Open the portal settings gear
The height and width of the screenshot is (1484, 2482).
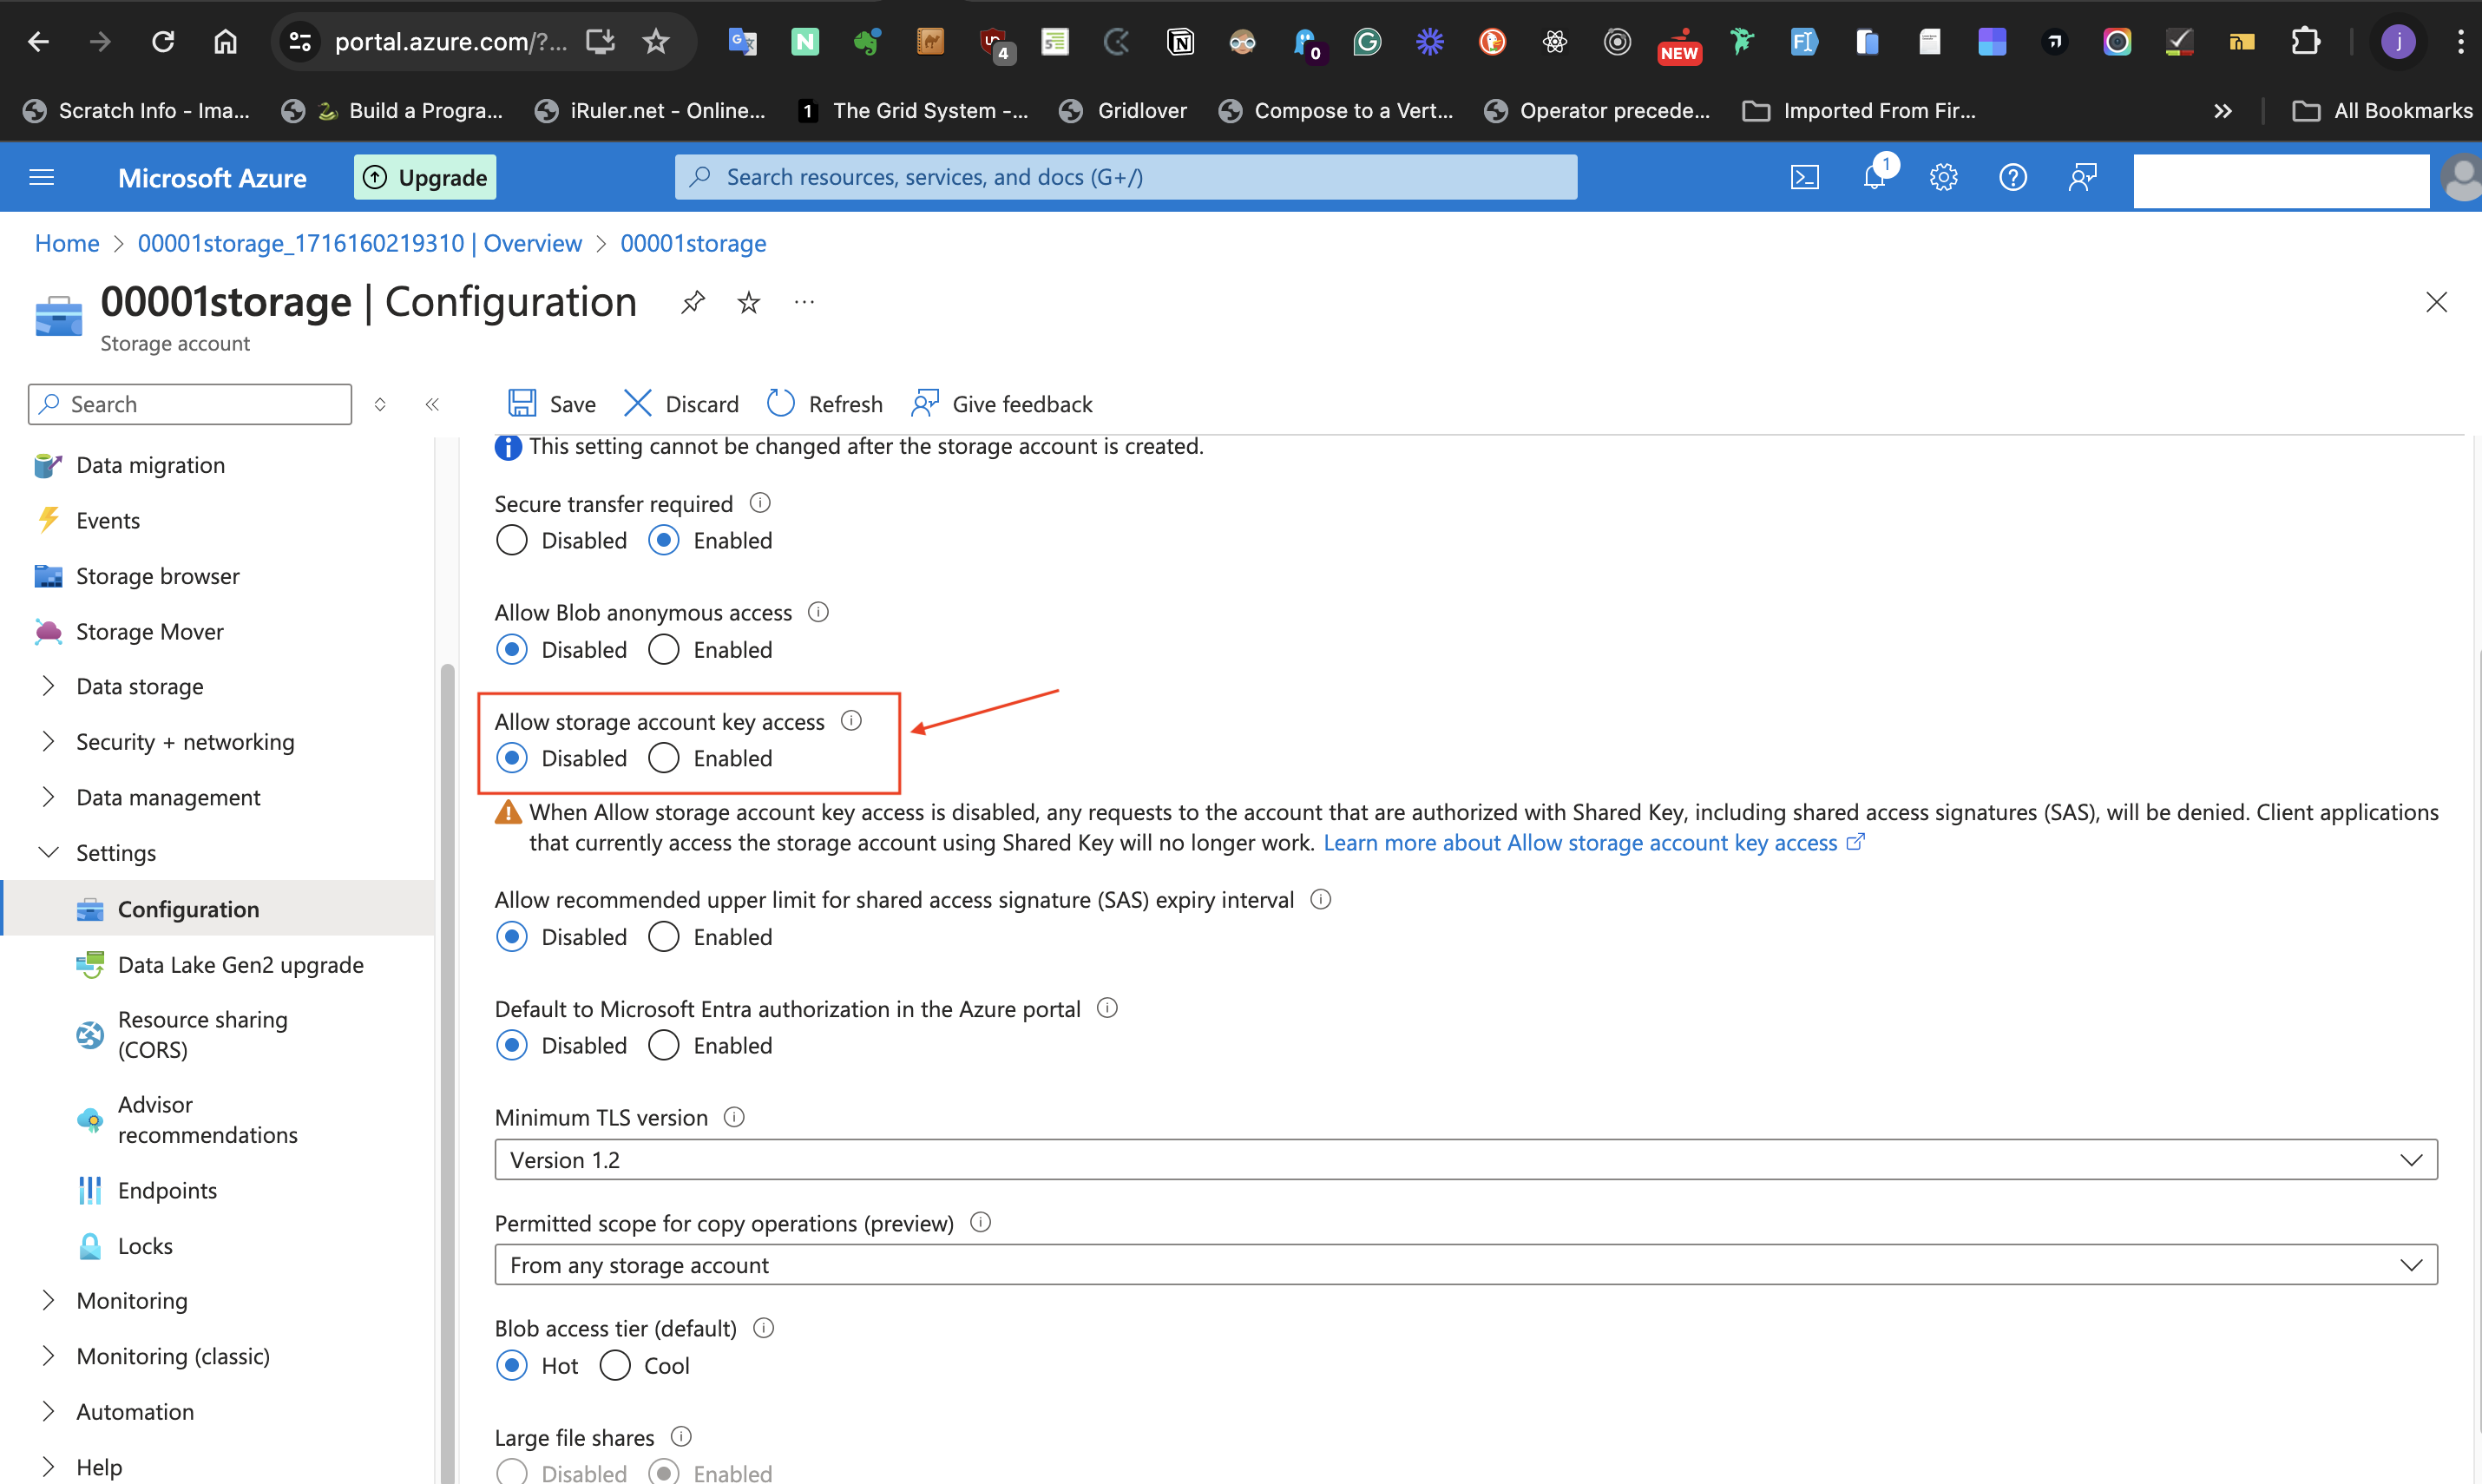[x=1943, y=176]
